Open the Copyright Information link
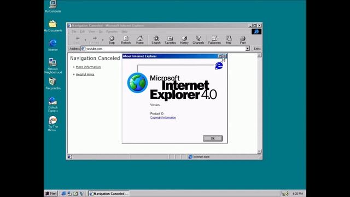The image size is (350, 197). point(163,118)
